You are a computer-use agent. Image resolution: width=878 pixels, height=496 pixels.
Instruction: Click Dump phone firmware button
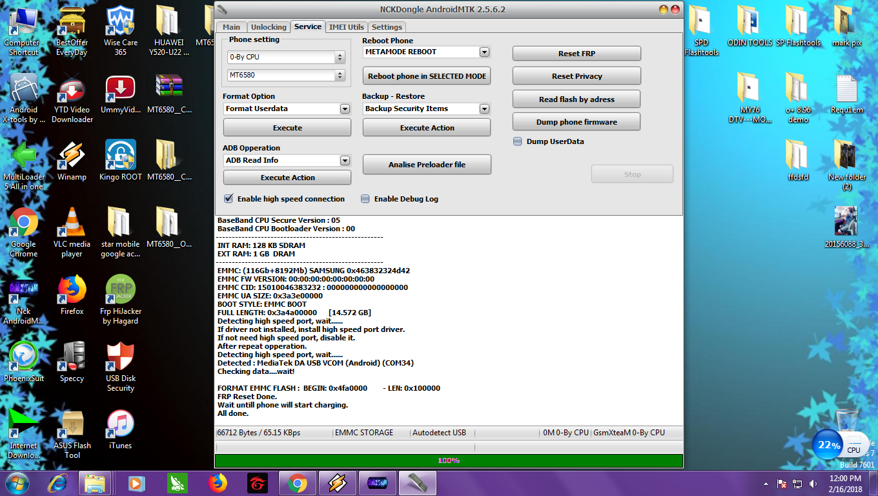click(577, 121)
